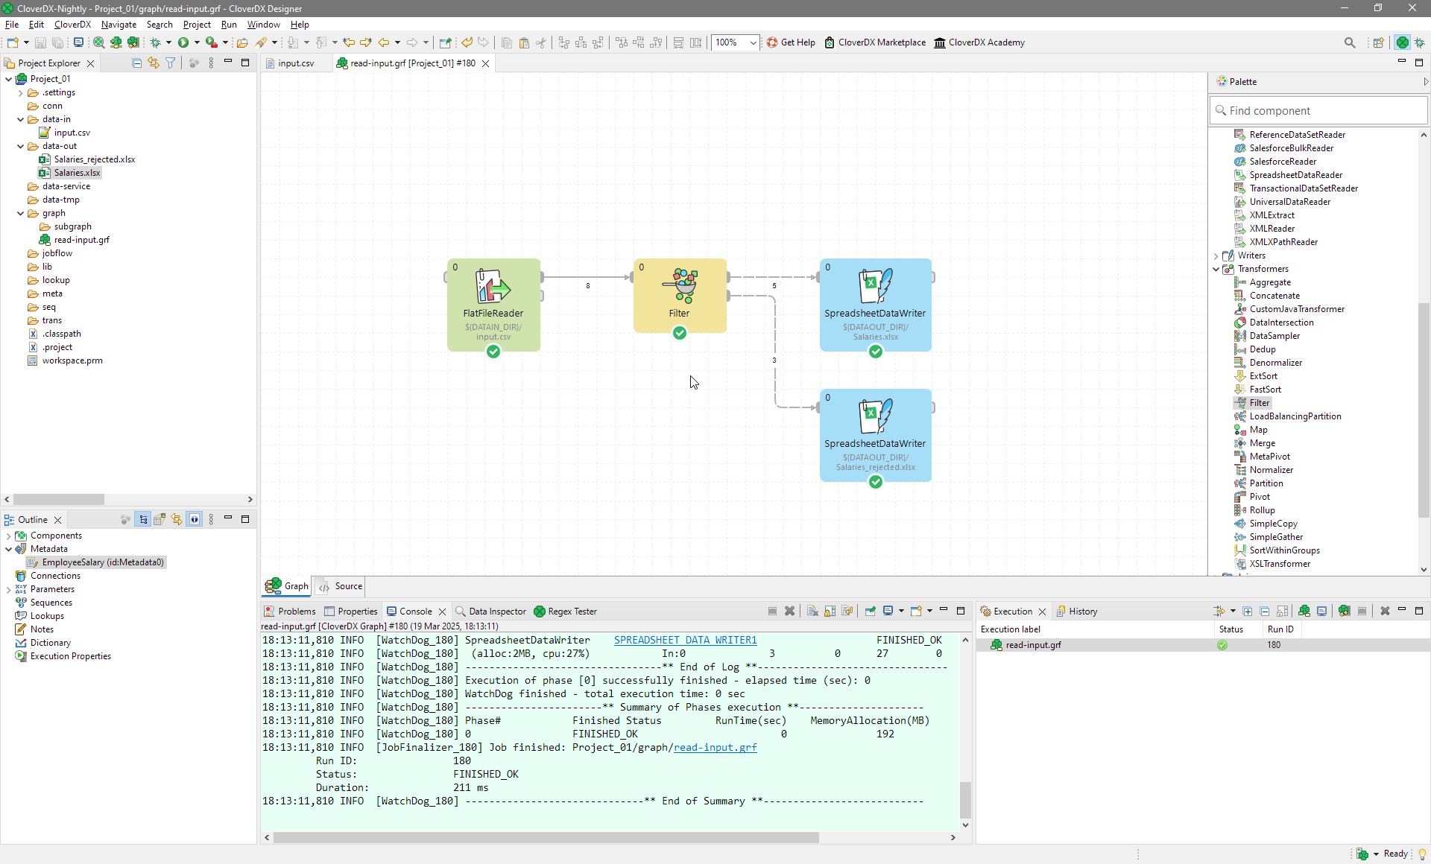Toggle Outline tree view mode button

143,519
